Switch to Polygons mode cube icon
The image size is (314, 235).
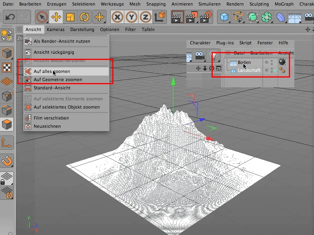click(x=7, y=124)
